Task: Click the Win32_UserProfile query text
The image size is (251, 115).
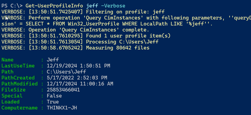Action: (93, 24)
